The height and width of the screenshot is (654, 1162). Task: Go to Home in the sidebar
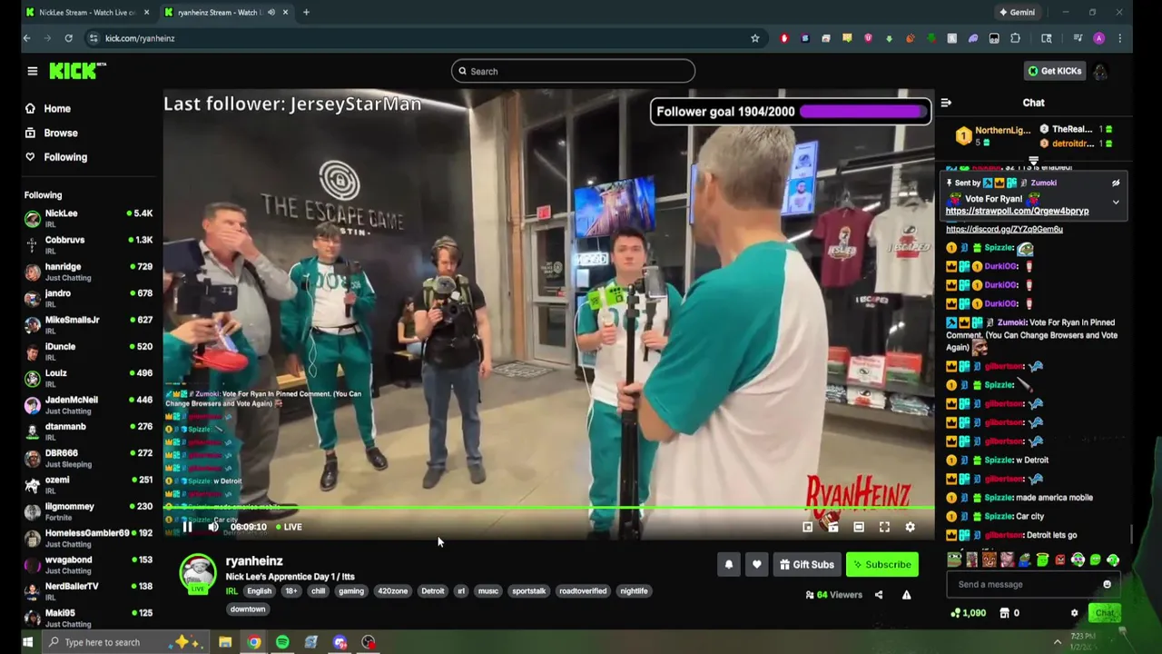[x=57, y=108]
